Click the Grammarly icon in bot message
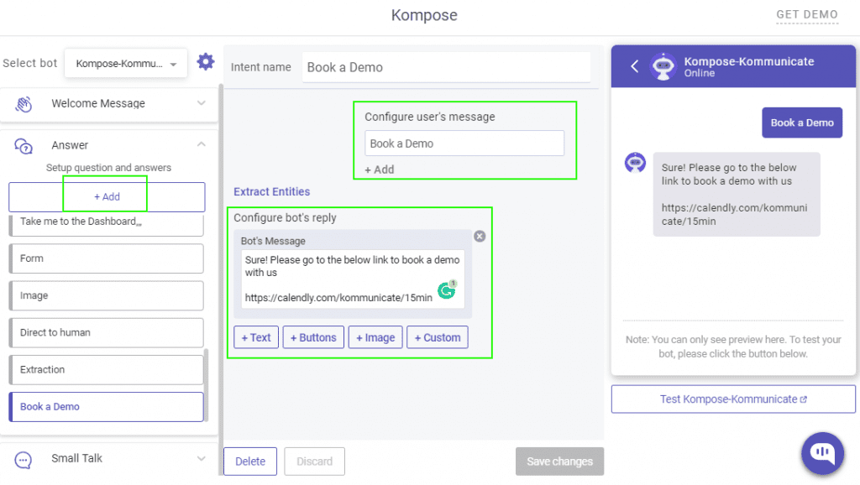Screen dimensions: 860x485 click(447, 290)
